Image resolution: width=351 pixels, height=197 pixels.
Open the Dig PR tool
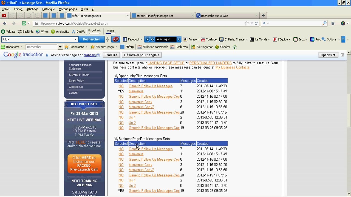pyautogui.click(x=78, y=32)
